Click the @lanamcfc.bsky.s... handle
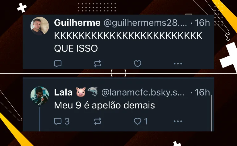Image resolution: width=237 pixels, height=146 pixels. [143, 92]
